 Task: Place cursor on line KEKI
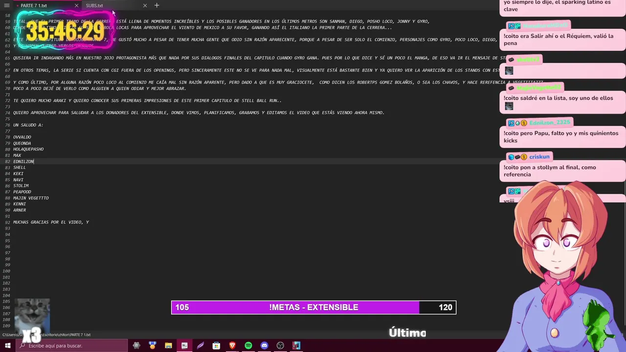pos(18,174)
